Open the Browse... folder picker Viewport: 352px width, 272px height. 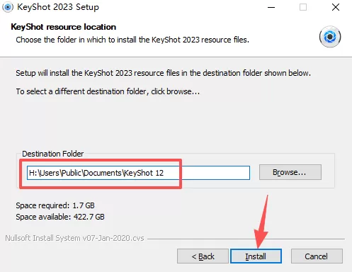point(290,172)
